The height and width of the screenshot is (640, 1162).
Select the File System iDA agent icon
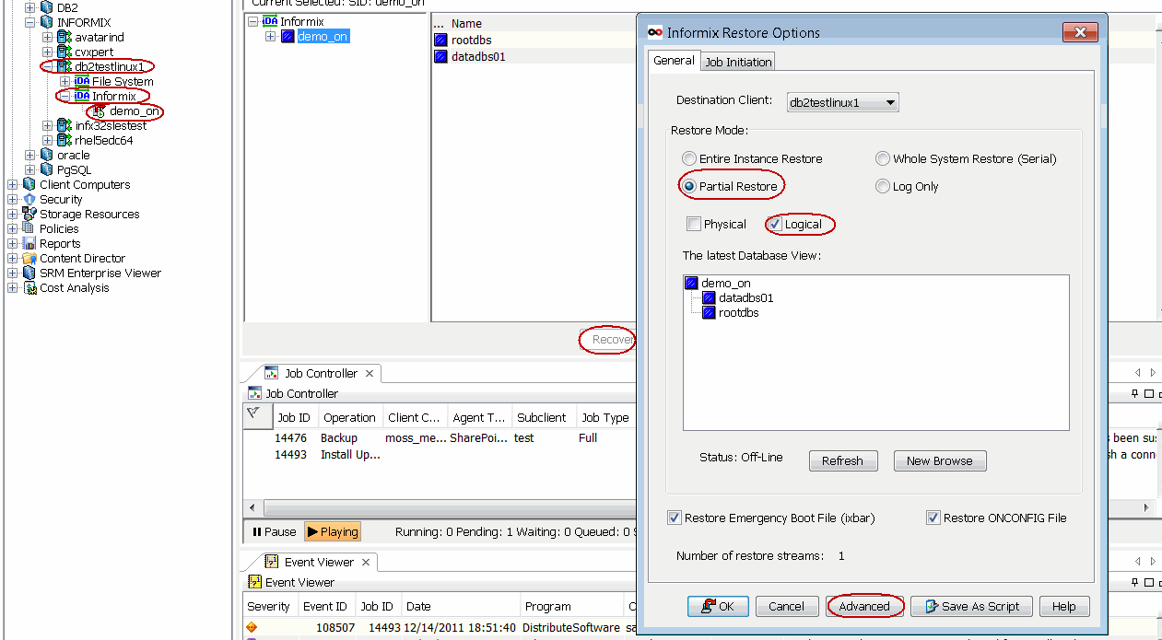point(82,81)
